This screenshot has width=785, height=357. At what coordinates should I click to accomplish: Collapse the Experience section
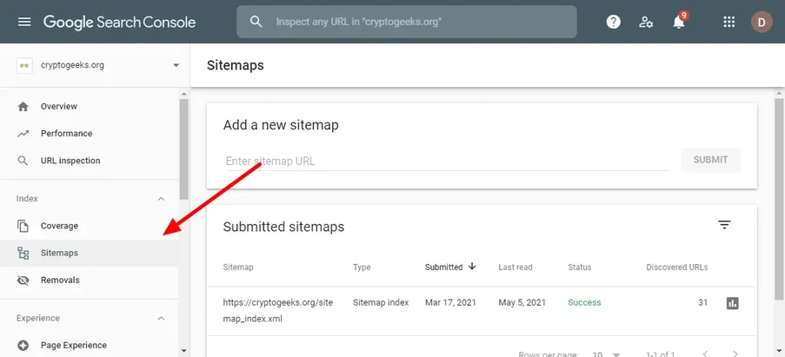coord(161,319)
